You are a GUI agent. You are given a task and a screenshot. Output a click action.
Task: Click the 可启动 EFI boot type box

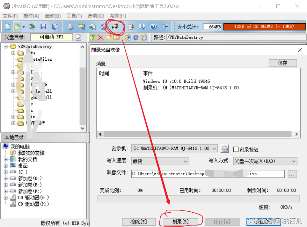click(52, 37)
